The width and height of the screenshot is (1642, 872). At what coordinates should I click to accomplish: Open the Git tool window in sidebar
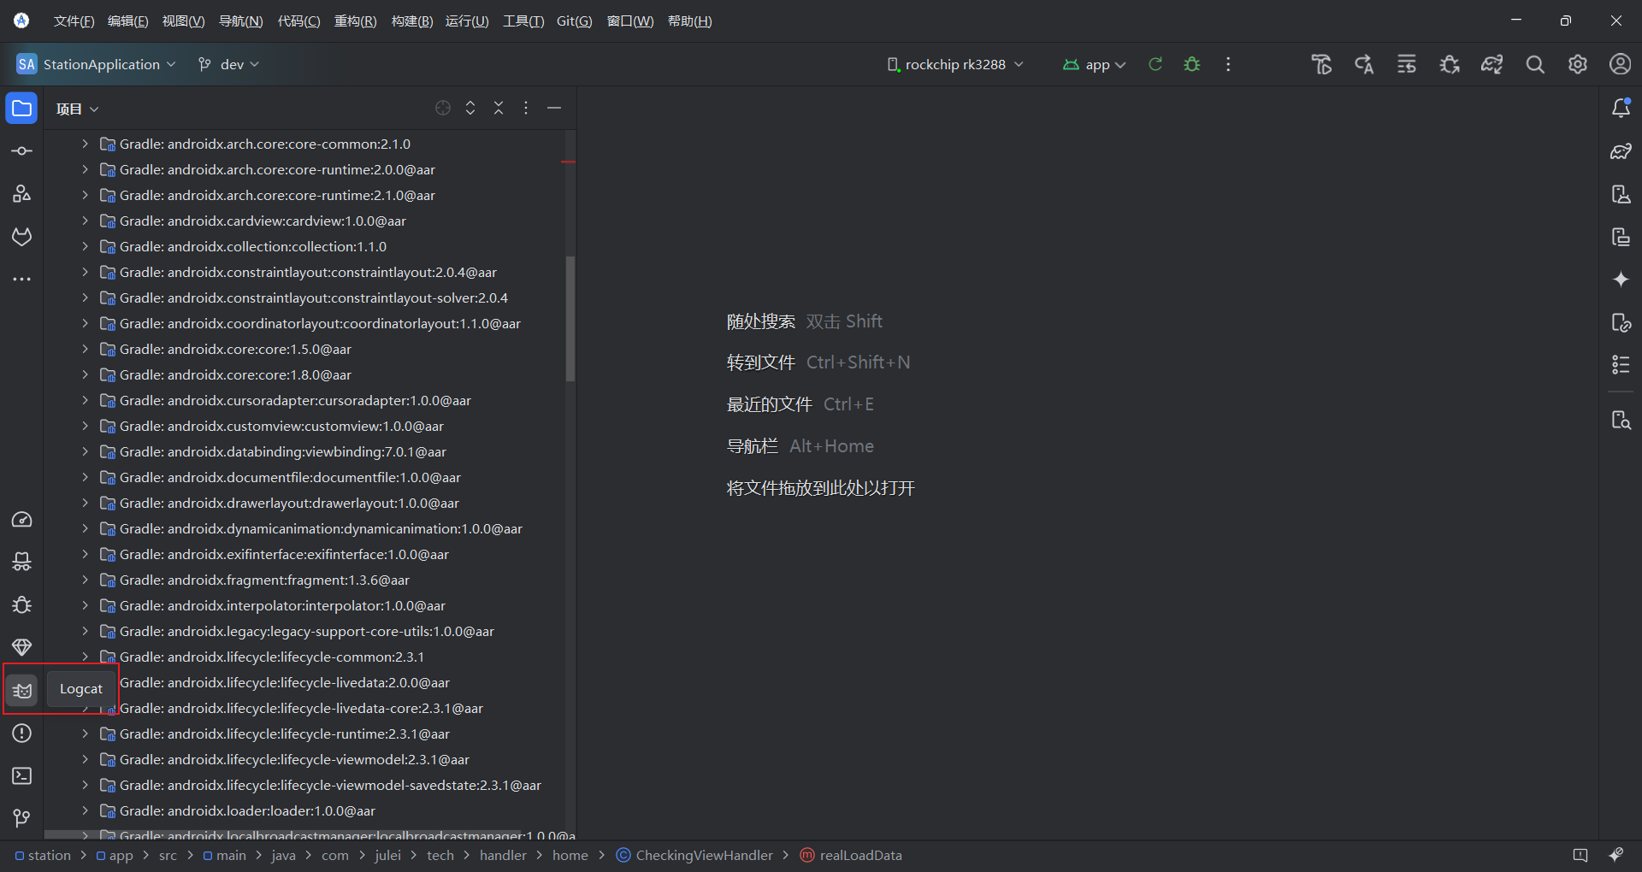[x=22, y=818]
